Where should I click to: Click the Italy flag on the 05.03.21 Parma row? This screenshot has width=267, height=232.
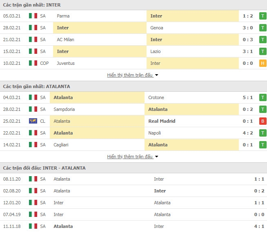pos(33,16)
